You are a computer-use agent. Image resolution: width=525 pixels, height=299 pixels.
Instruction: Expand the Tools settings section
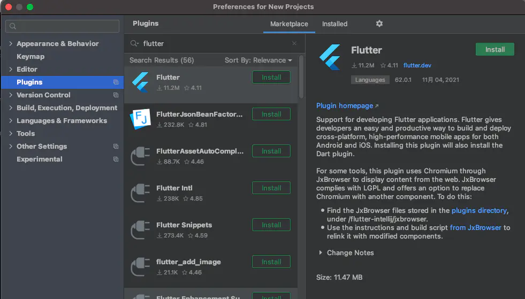point(11,133)
